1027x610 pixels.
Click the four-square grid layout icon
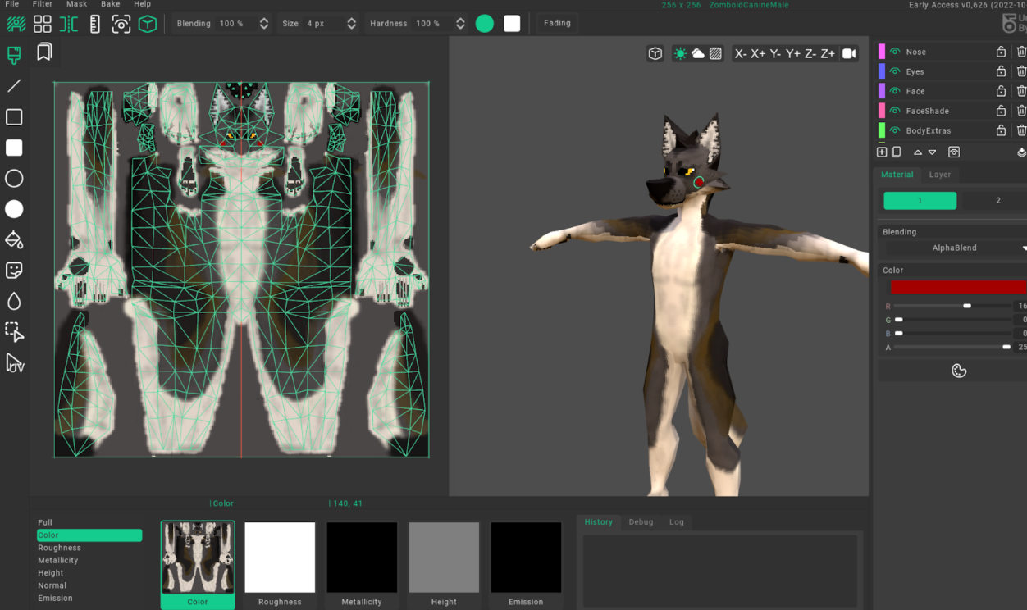43,24
